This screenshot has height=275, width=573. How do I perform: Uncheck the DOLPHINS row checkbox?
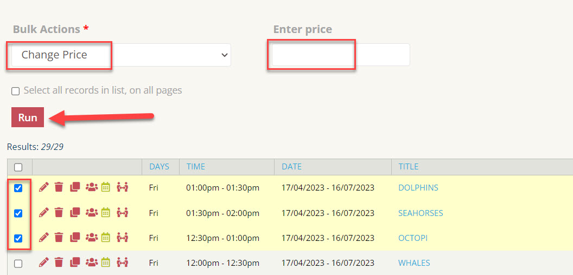[18, 188]
